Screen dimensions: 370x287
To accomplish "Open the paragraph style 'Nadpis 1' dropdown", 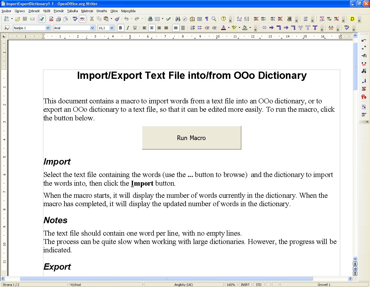I will (x=48, y=28).
